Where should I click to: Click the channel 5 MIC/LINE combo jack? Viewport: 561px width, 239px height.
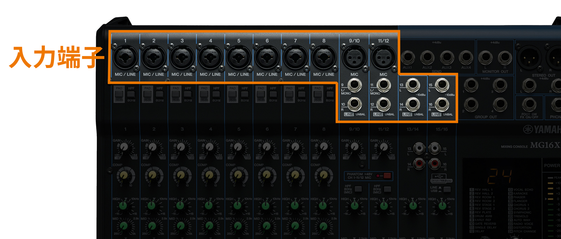[239, 58]
